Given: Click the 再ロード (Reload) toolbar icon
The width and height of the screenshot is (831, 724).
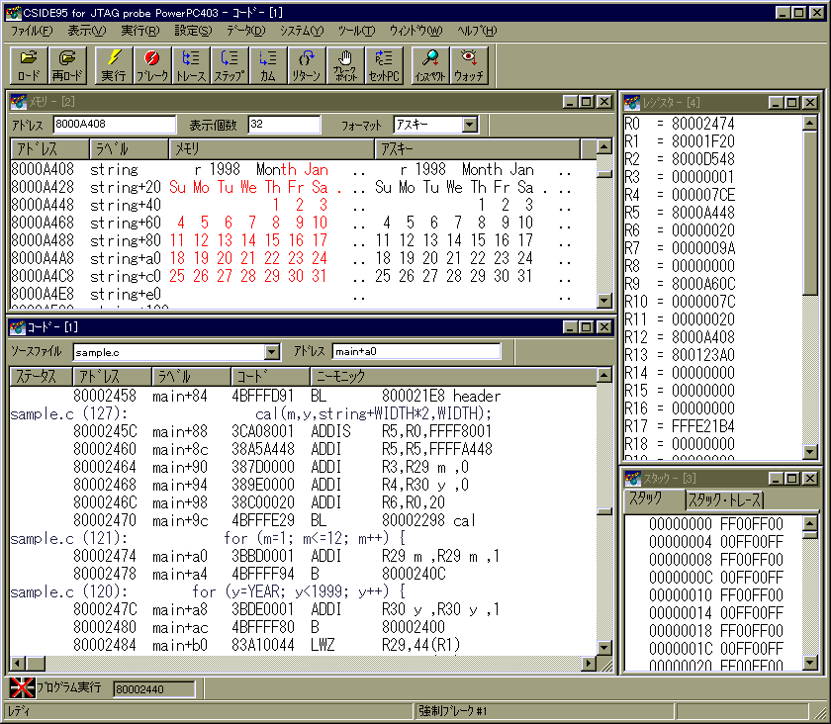Looking at the screenshot, I should [68, 65].
